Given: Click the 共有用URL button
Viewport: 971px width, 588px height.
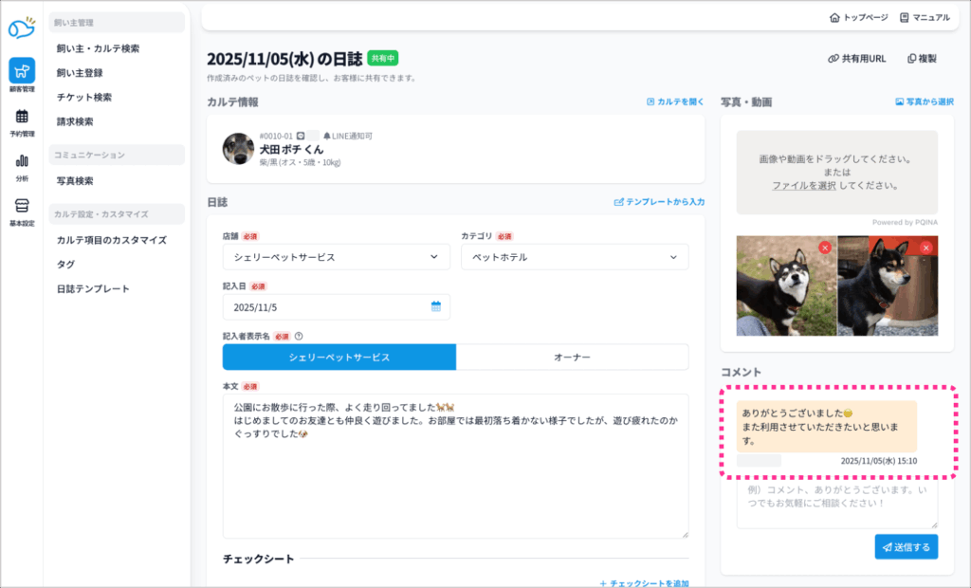Looking at the screenshot, I should click(x=856, y=59).
